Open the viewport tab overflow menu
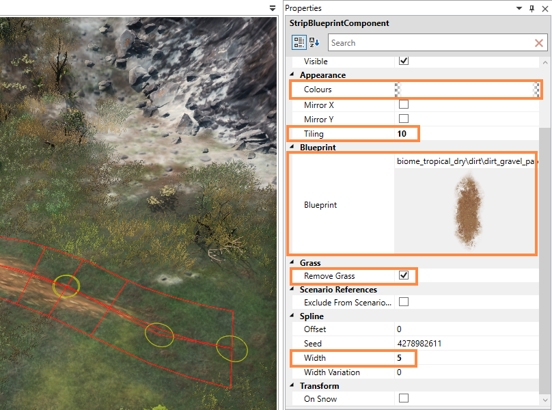This screenshot has width=552, height=410. 273,8
